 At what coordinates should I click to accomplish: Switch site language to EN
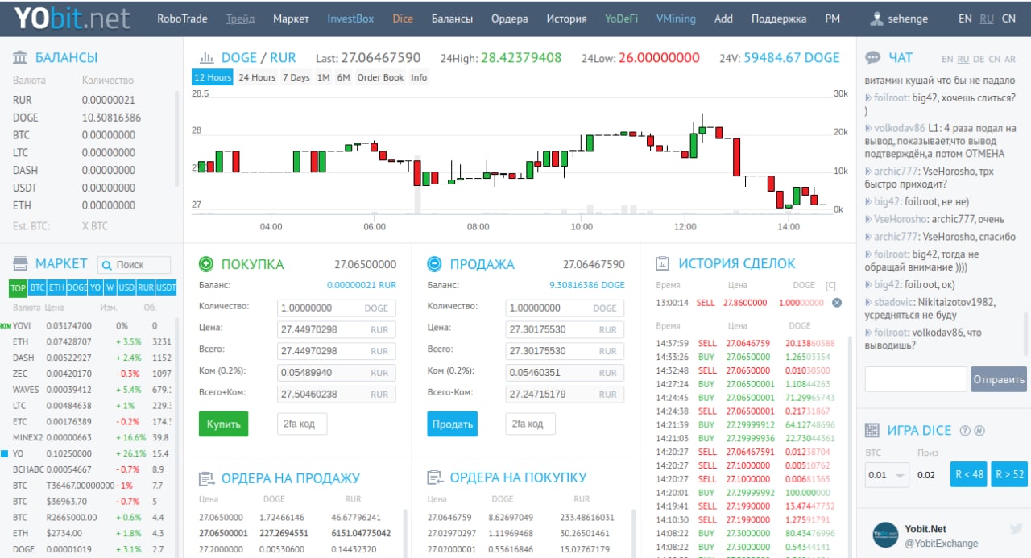tap(965, 19)
